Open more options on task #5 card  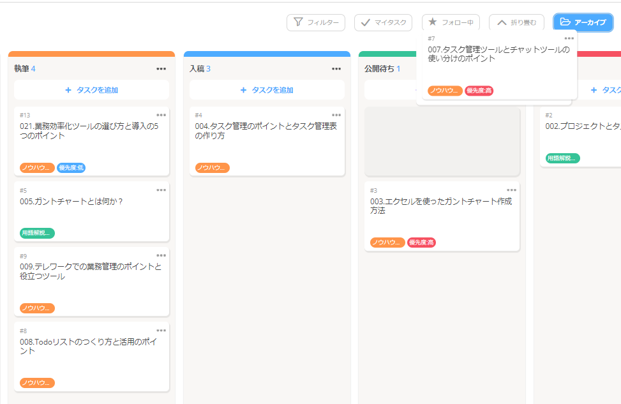tap(161, 190)
